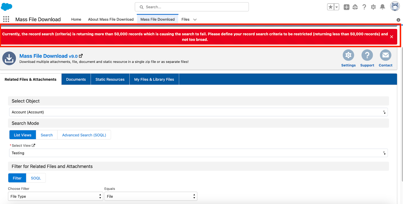Click the Contact label link
403x204 pixels.
click(x=386, y=65)
